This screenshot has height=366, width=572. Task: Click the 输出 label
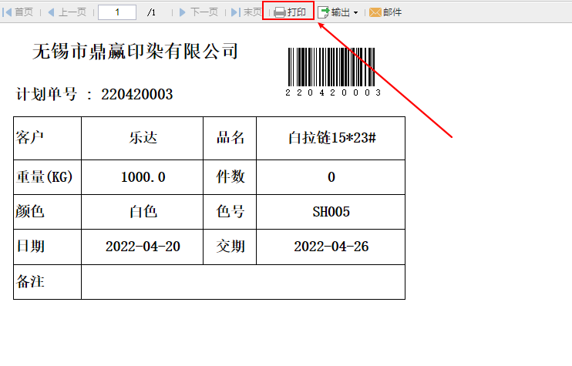[341, 12]
